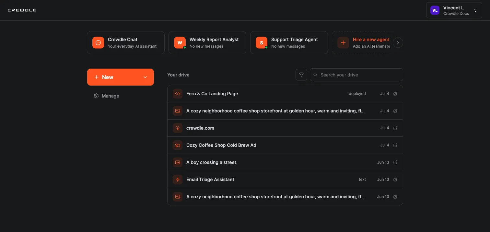Open crewdle.com drive item
Screen dimensions: 490x232
(x=285, y=128)
